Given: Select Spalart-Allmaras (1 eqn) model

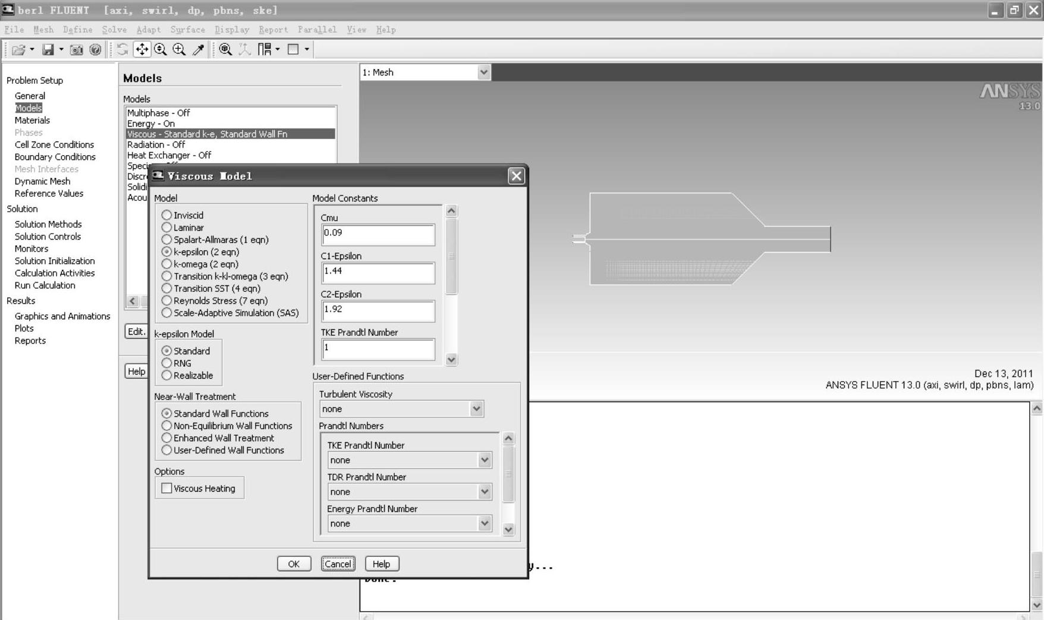Looking at the screenshot, I should 215,240.
